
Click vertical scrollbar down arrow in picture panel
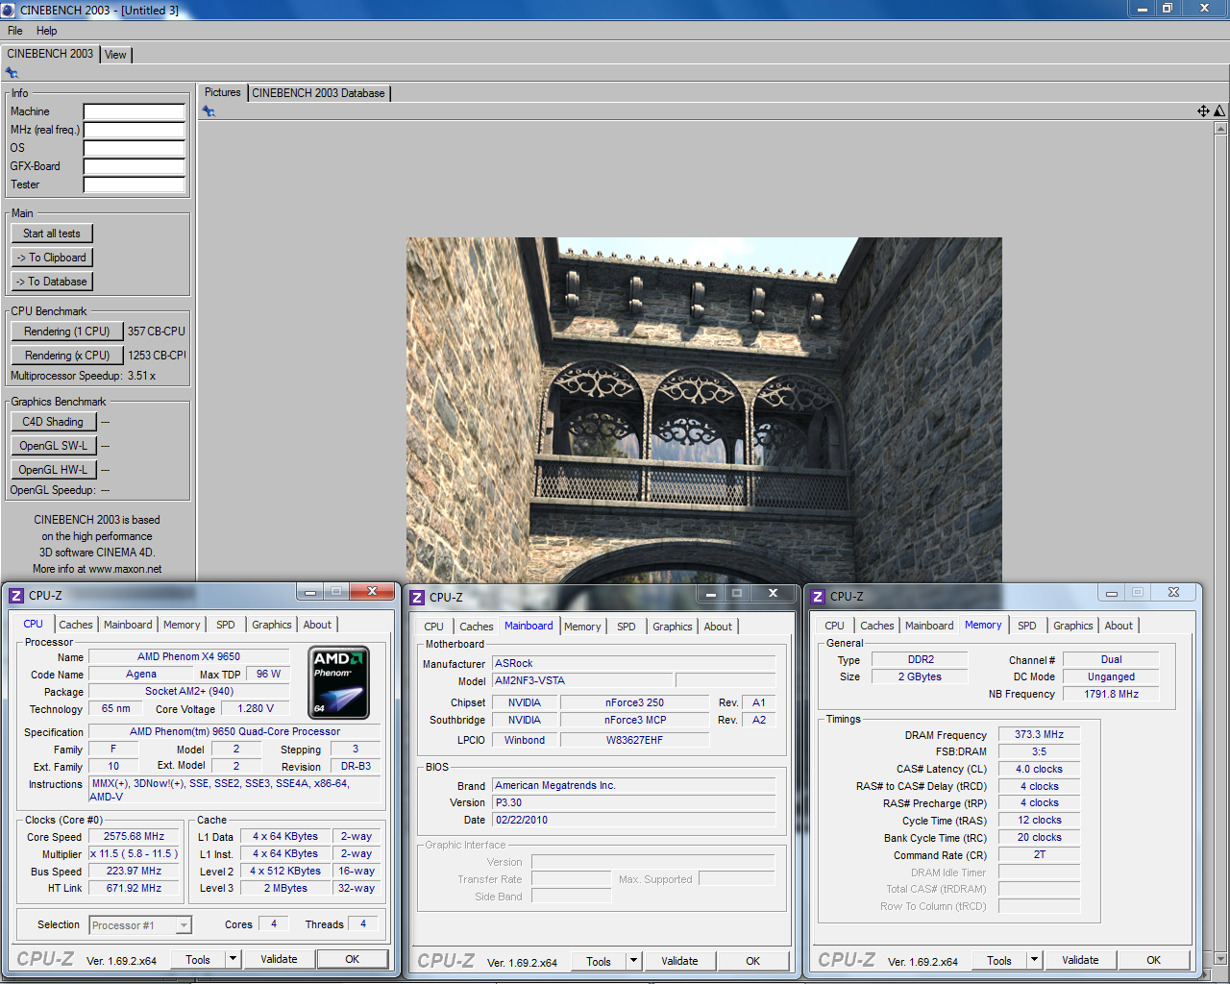[x=1220, y=958]
